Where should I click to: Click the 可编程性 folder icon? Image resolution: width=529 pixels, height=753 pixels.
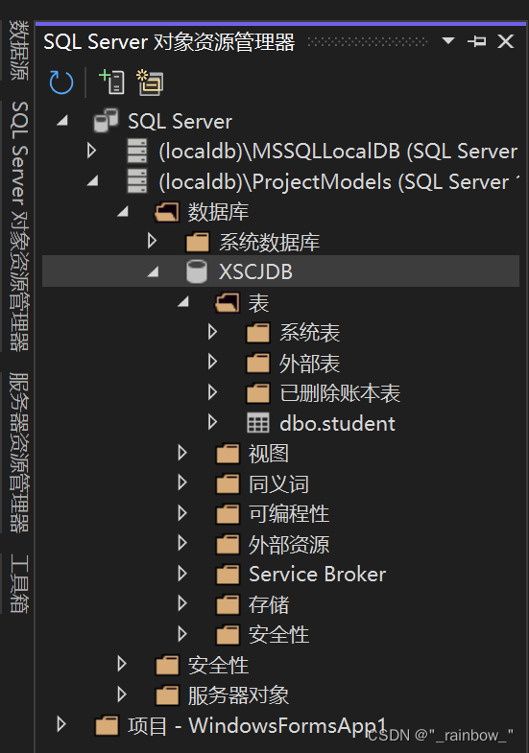(x=228, y=514)
